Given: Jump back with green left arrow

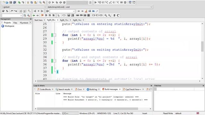Looking at the screenshot, I should (x=34, y=15).
